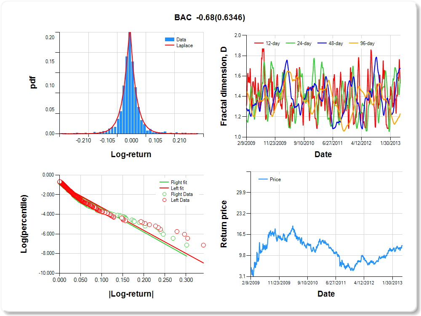
Task: Select the Left fit legend label
Action: (177, 188)
